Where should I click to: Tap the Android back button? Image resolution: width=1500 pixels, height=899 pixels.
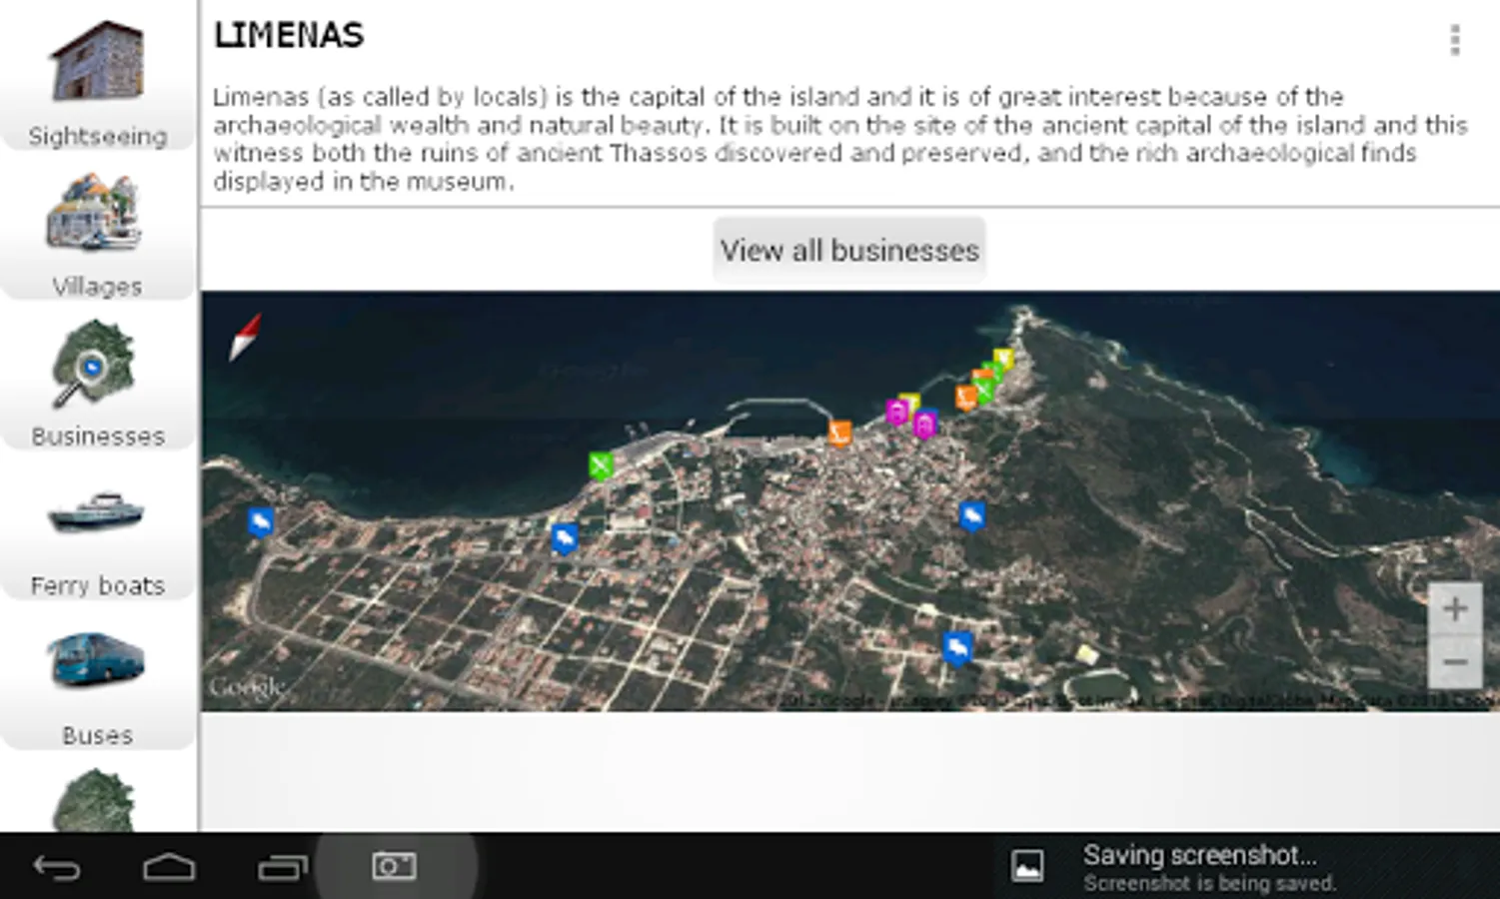tap(57, 866)
